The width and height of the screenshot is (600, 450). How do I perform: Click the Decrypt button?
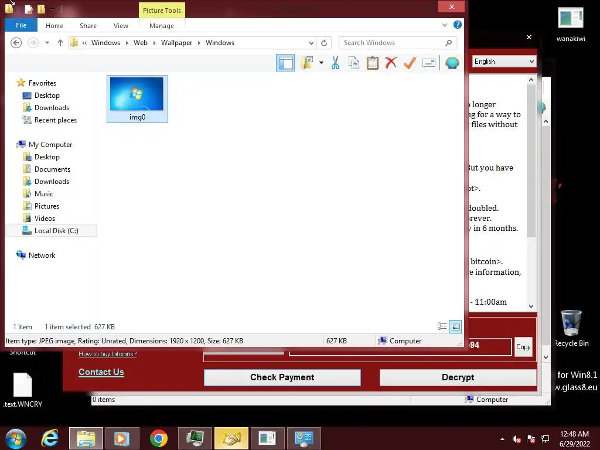(458, 377)
